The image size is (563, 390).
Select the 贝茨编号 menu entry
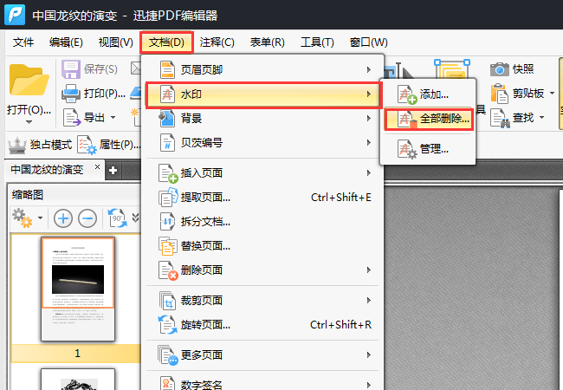pos(263,143)
